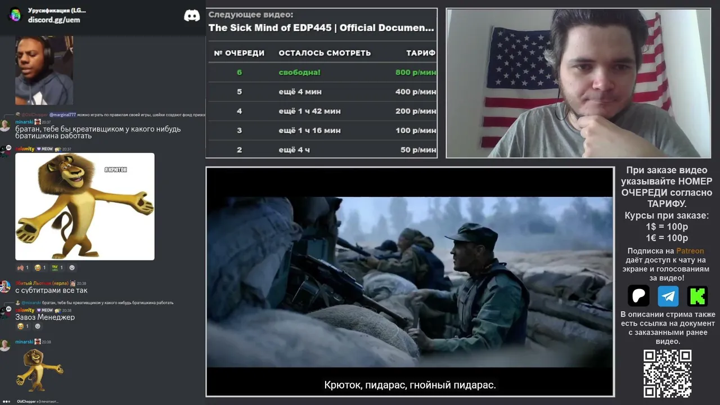
Task: Open the orange Patreon link in the text
Action: click(690, 251)
